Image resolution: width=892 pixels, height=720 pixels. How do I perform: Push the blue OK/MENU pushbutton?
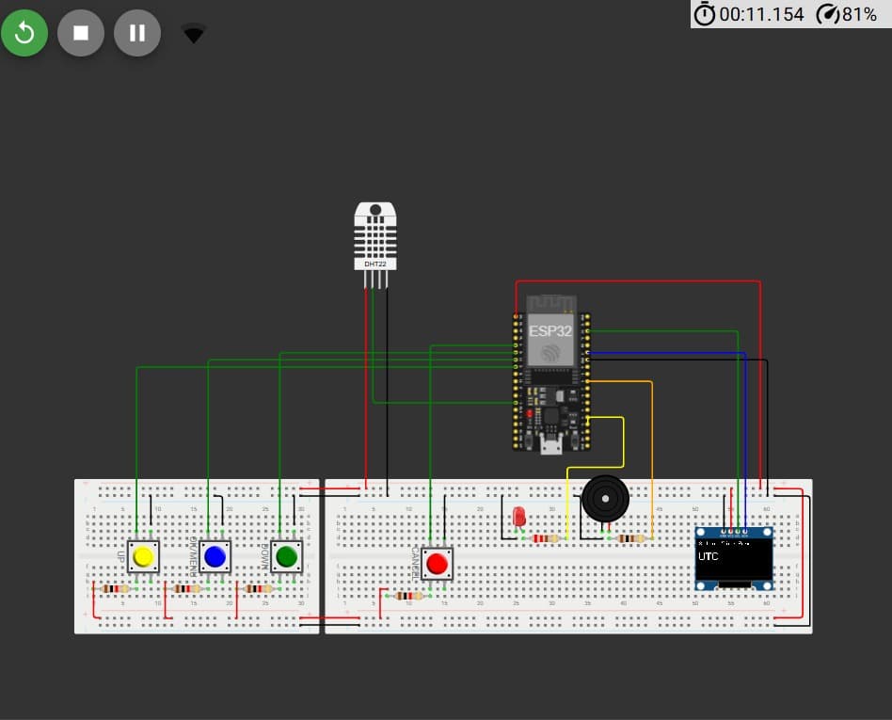215,556
